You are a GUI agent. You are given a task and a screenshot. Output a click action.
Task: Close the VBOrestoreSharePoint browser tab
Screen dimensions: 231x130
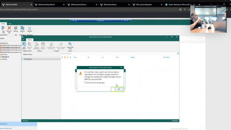tap(64, 5)
